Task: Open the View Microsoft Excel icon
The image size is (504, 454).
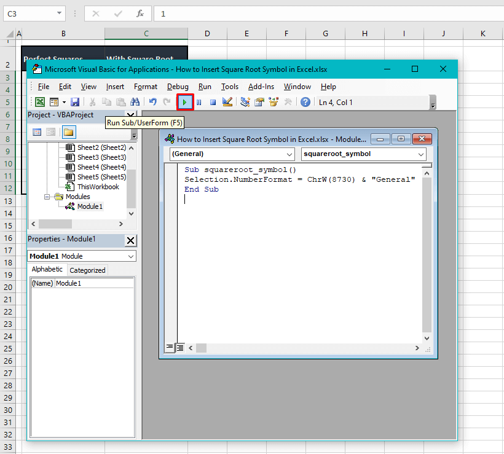Action: pyautogui.click(x=39, y=102)
